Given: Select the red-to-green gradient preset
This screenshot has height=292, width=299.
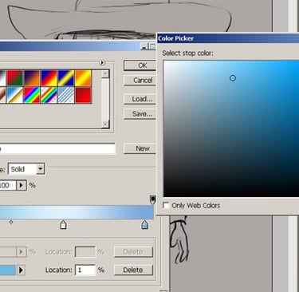Looking at the screenshot, I should click(15, 78).
